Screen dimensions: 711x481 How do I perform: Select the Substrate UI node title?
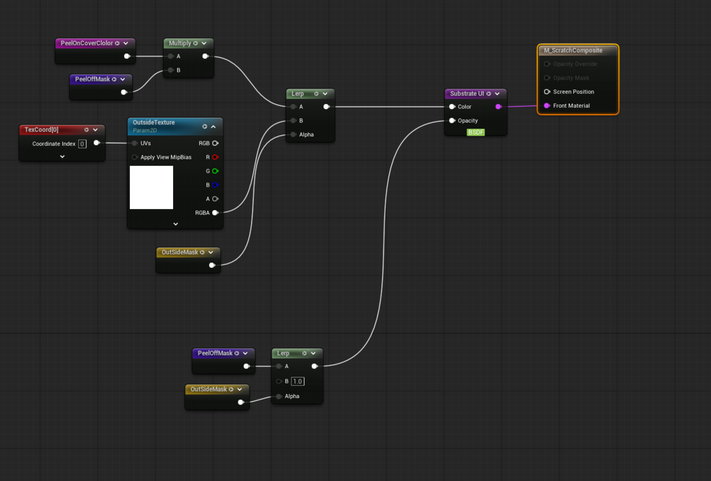(x=467, y=94)
